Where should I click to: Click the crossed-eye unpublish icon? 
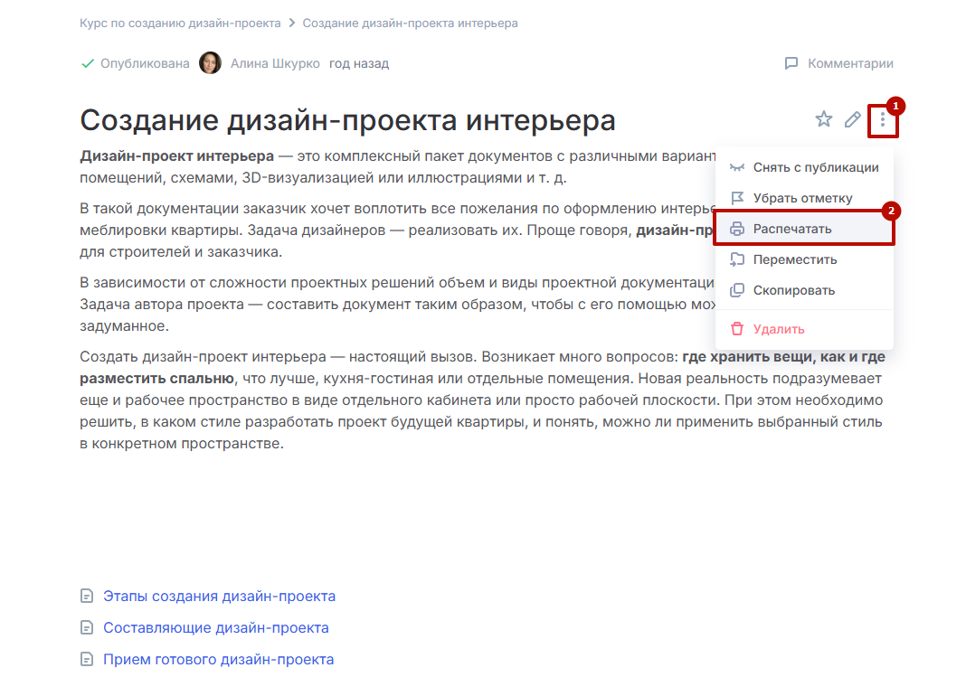(737, 167)
